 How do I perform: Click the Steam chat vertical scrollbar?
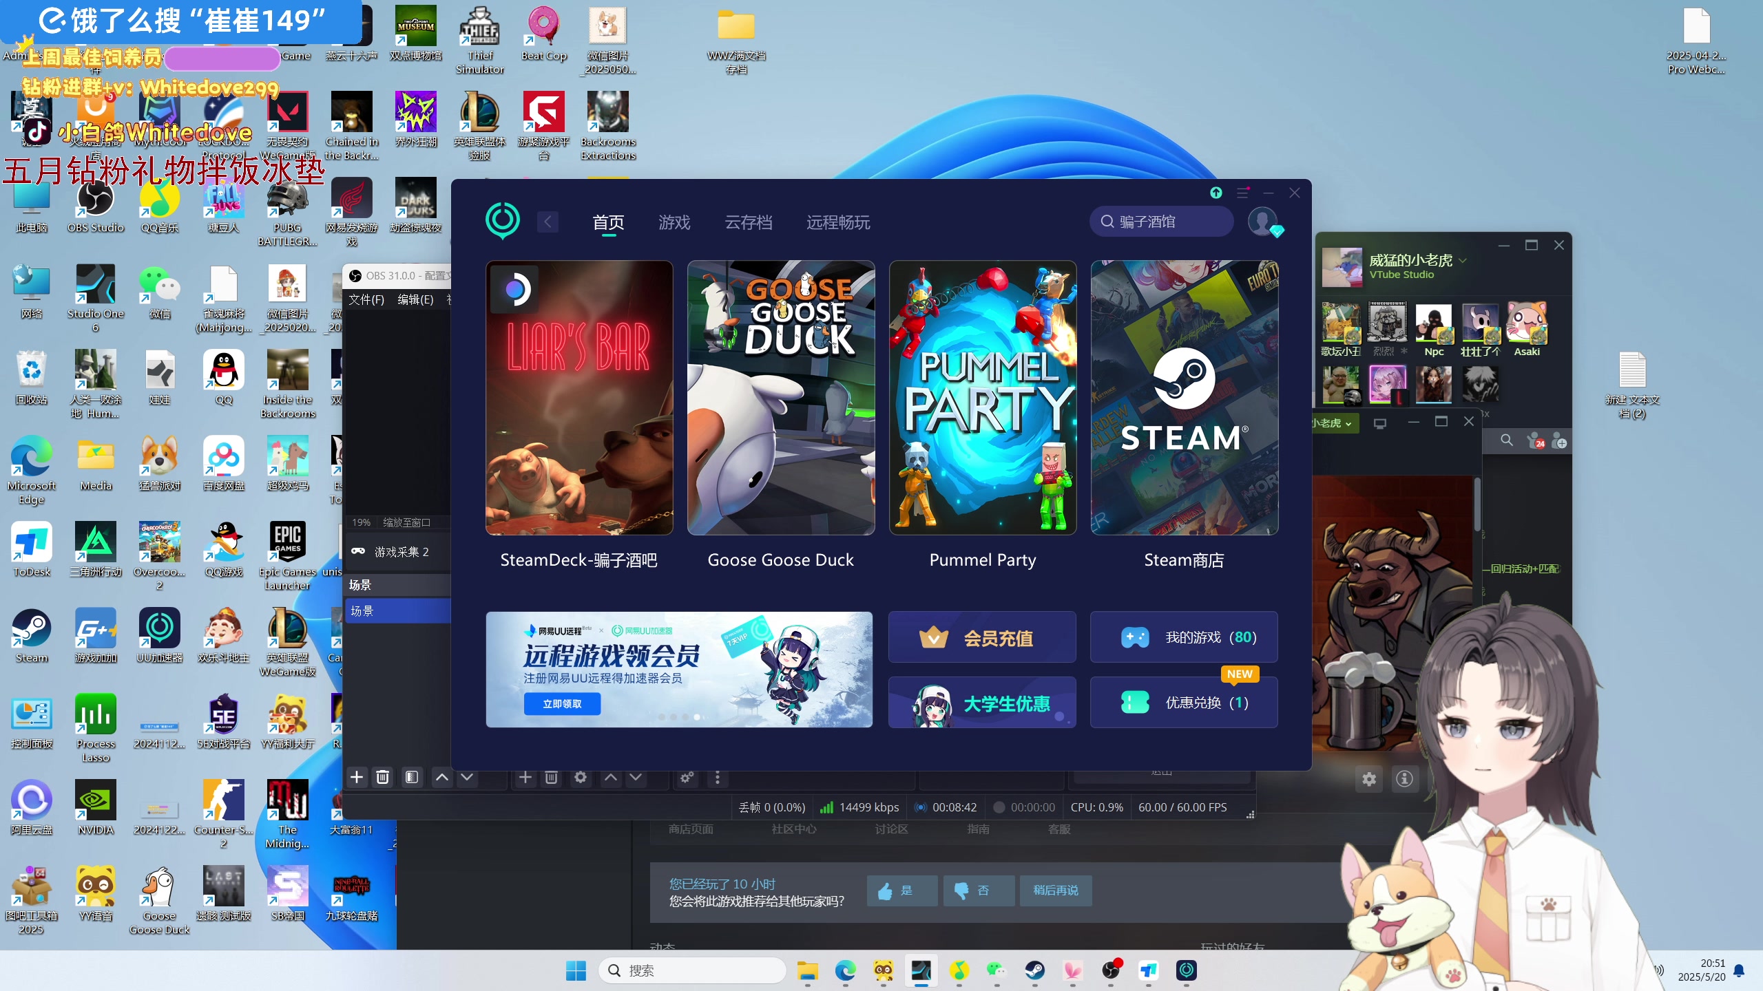coord(1477,504)
